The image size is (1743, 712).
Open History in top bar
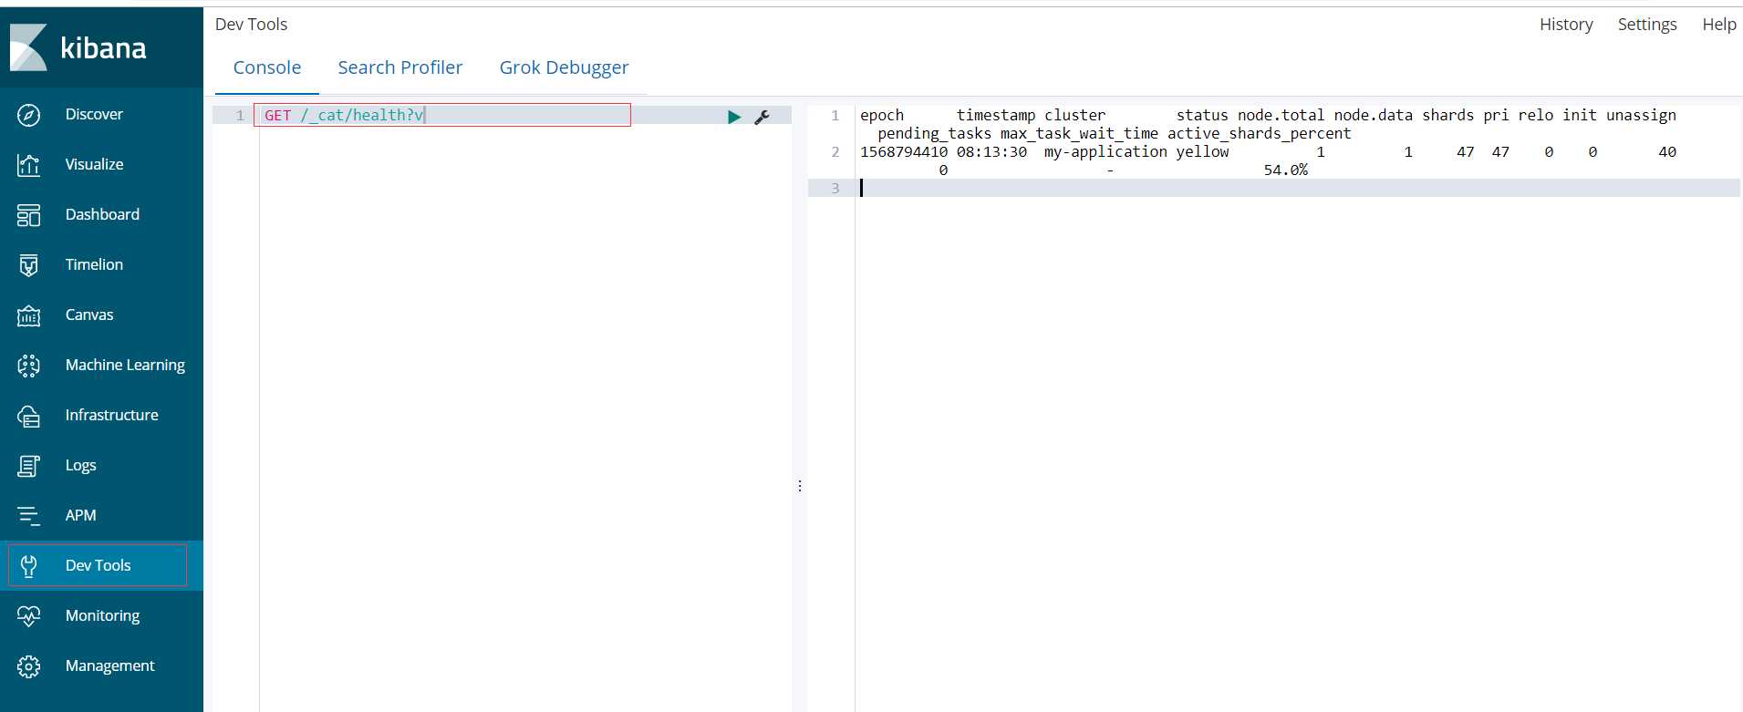[x=1566, y=25]
